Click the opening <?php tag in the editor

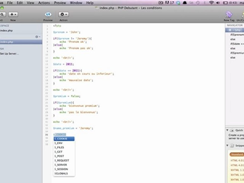click(x=57, y=26)
